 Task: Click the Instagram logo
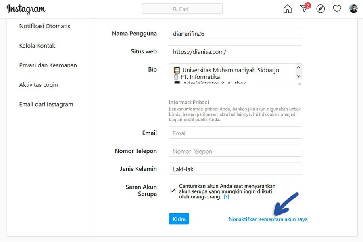26,9
